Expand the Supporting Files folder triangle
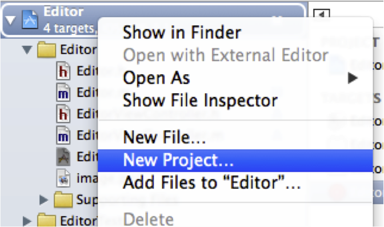 click(43, 200)
